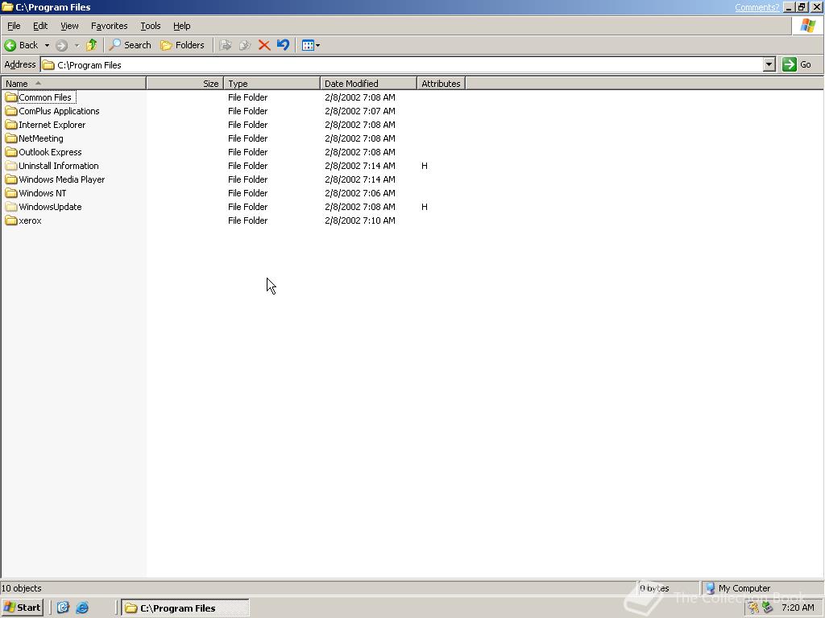Click the green Go button
This screenshot has height=618, width=825.
pyautogui.click(x=797, y=64)
